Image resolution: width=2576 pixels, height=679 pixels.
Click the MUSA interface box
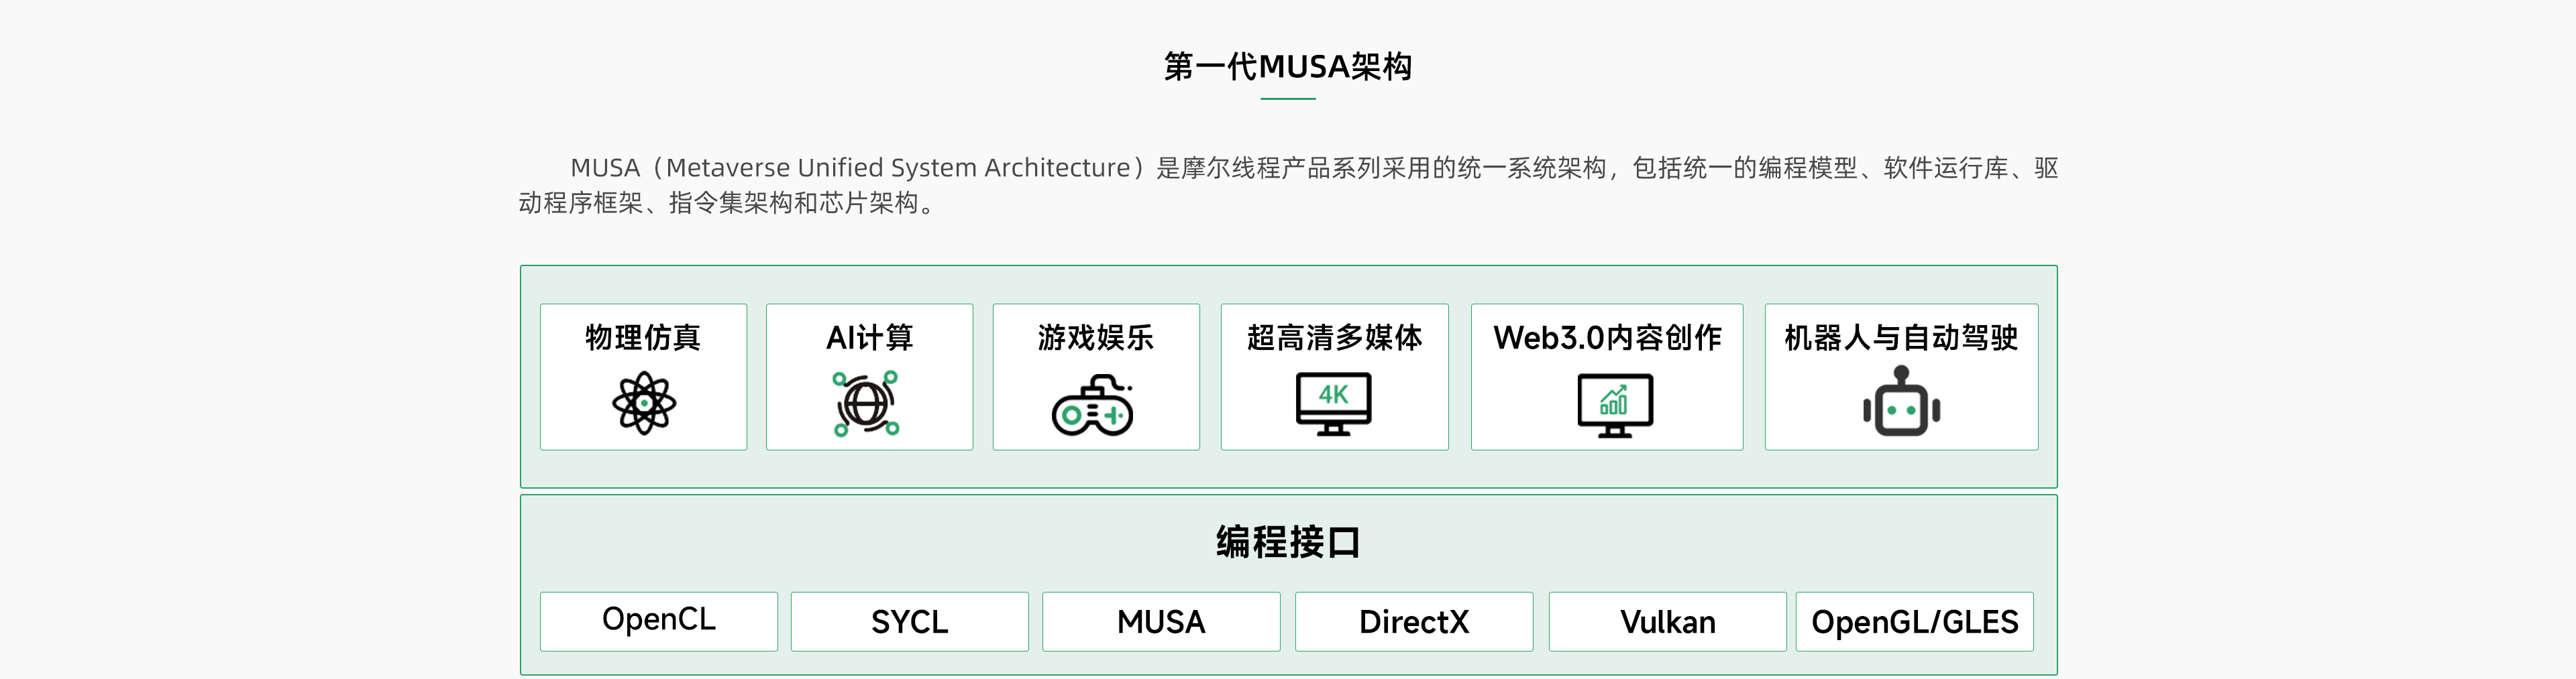[x=1161, y=621]
